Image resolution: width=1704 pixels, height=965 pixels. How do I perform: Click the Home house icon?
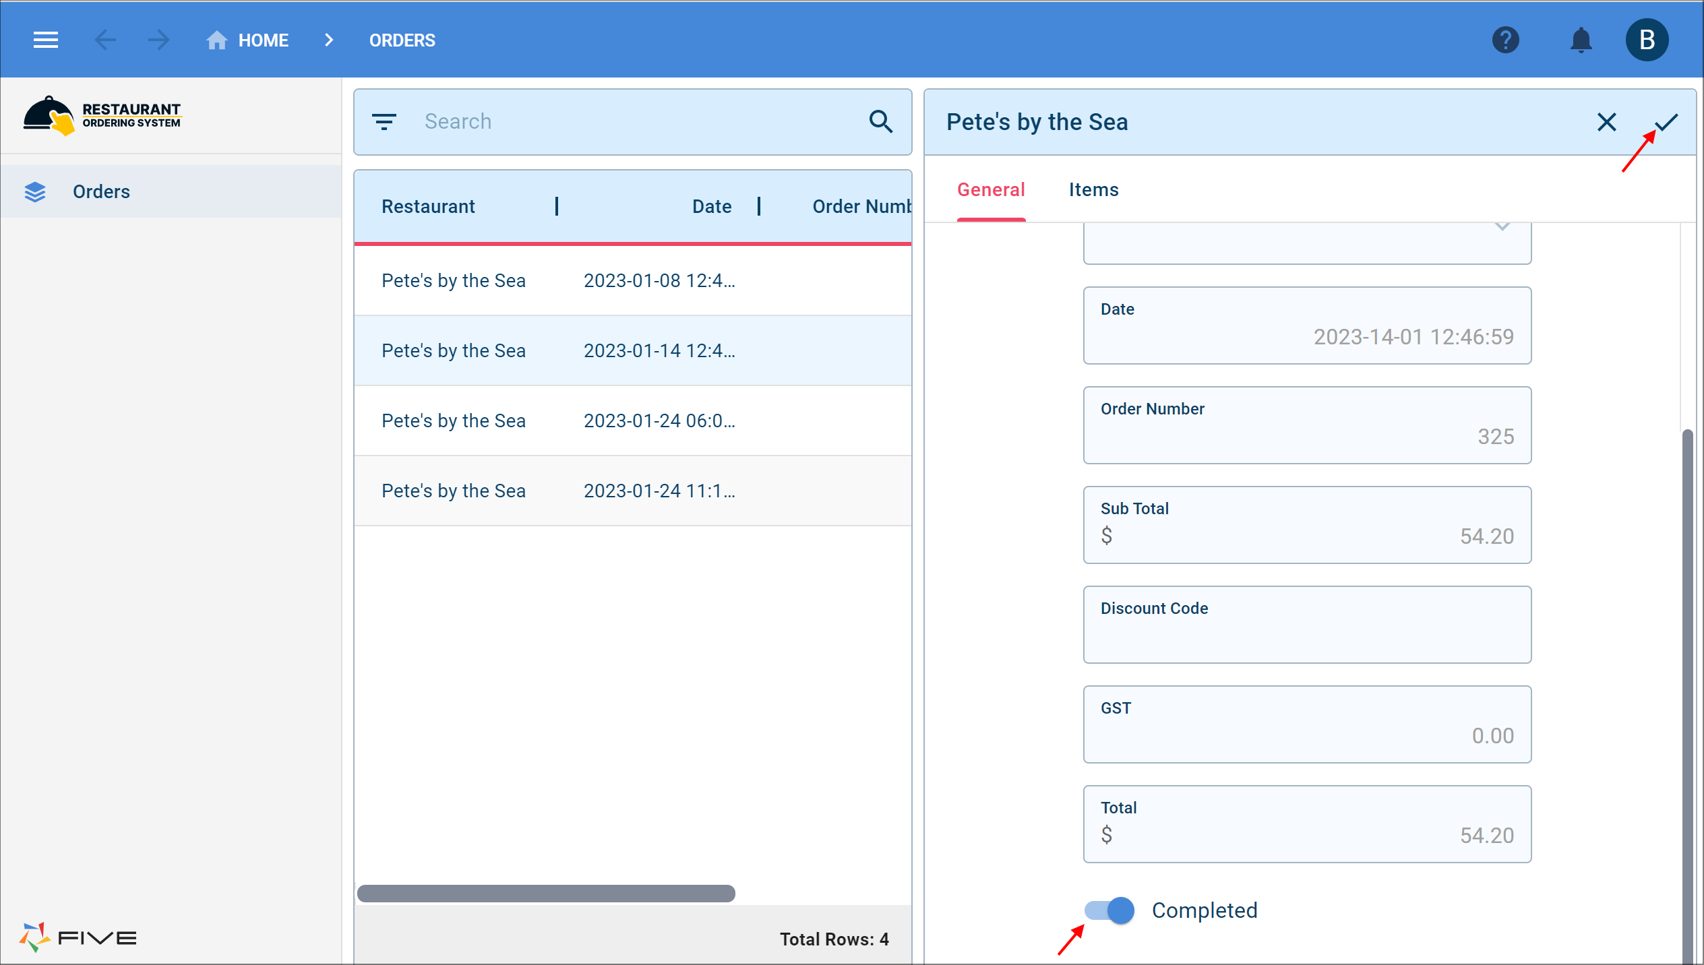coord(216,40)
